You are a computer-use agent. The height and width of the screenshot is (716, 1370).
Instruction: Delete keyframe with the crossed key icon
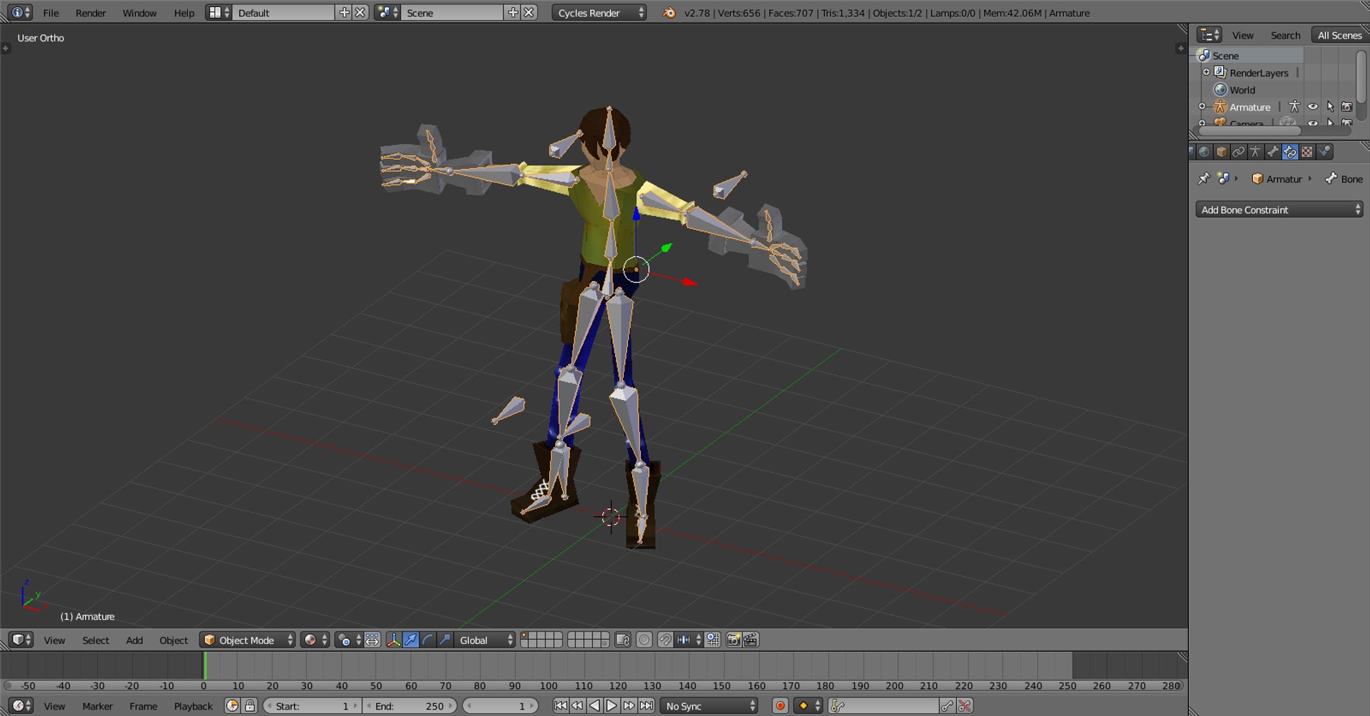pos(965,705)
